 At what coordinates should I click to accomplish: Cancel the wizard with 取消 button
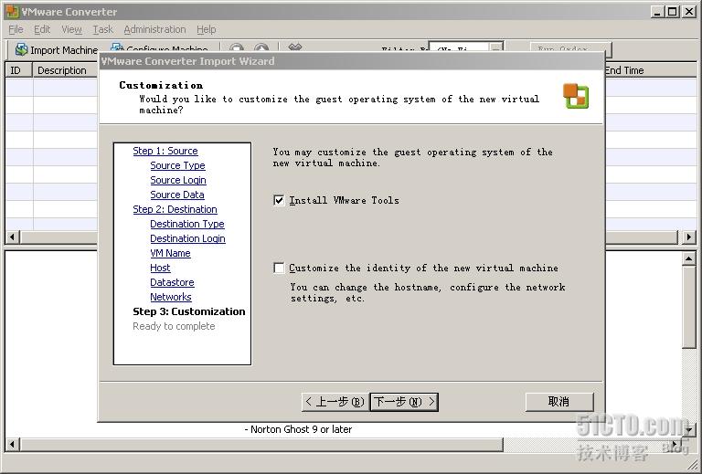pos(559,402)
